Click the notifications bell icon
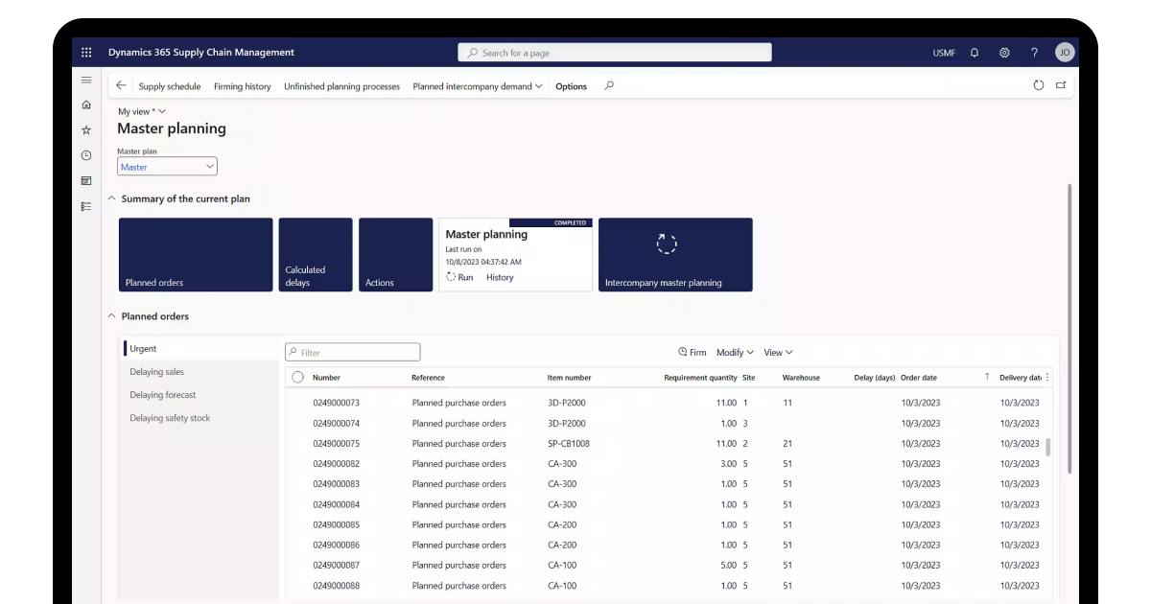Image resolution: width=1151 pixels, height=604 pixels. [973, 52]
